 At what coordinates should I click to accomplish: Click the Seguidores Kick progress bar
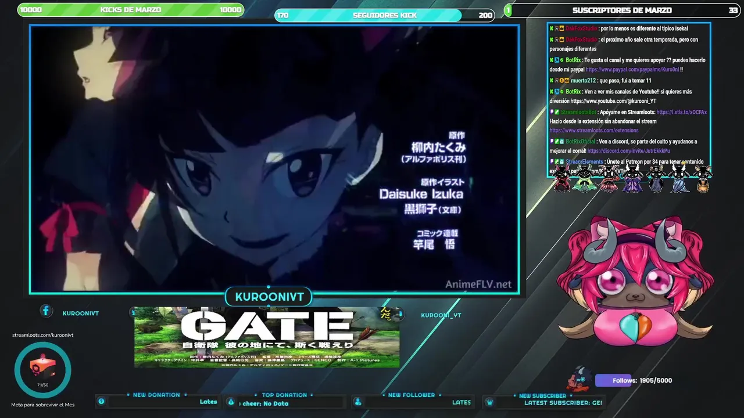385,15
